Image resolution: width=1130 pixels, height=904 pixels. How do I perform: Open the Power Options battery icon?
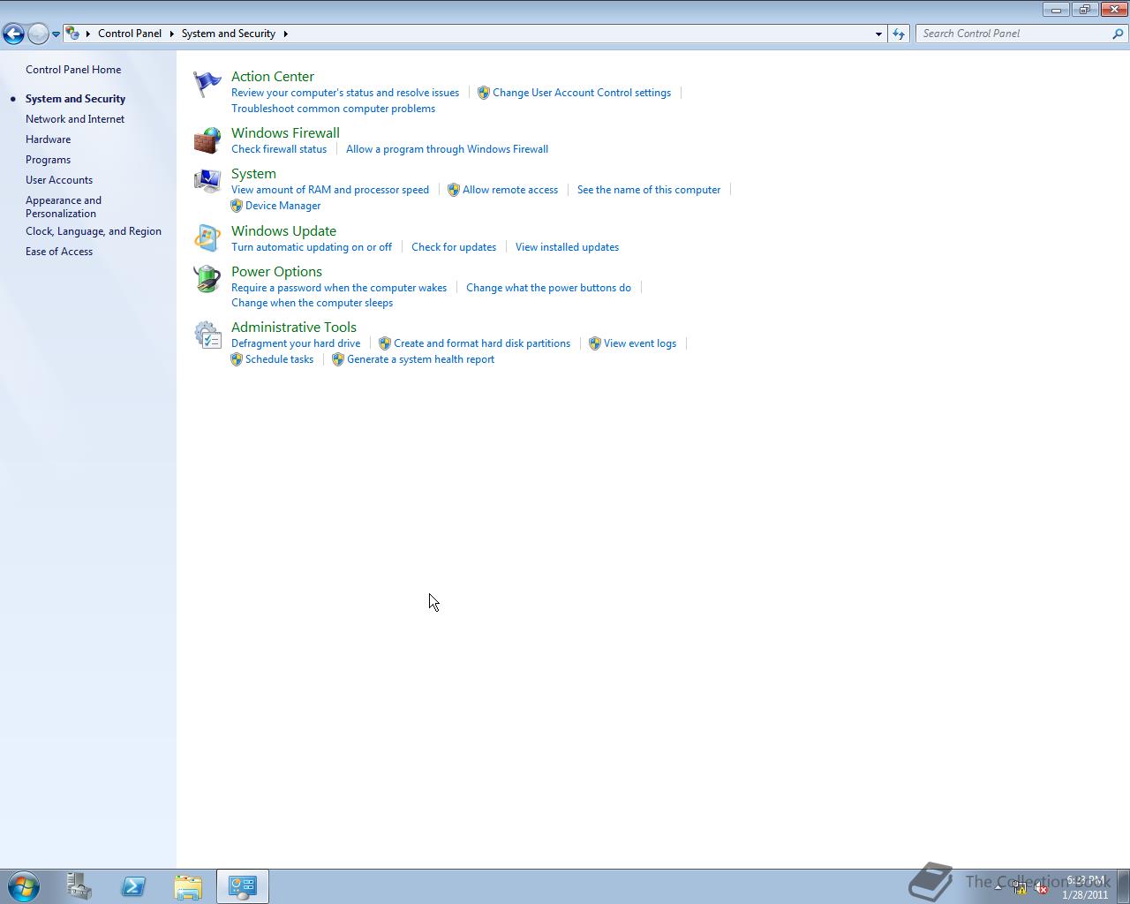(x=207, y=279)
